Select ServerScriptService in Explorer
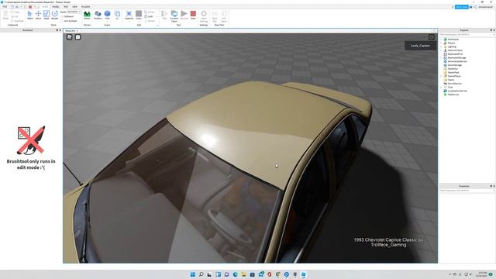Screen dimensions: 496x279 point(456,61)
